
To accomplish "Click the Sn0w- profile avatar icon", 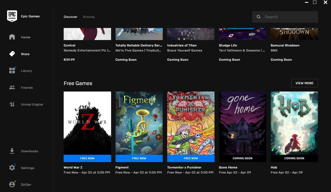I will pos(12,184).
